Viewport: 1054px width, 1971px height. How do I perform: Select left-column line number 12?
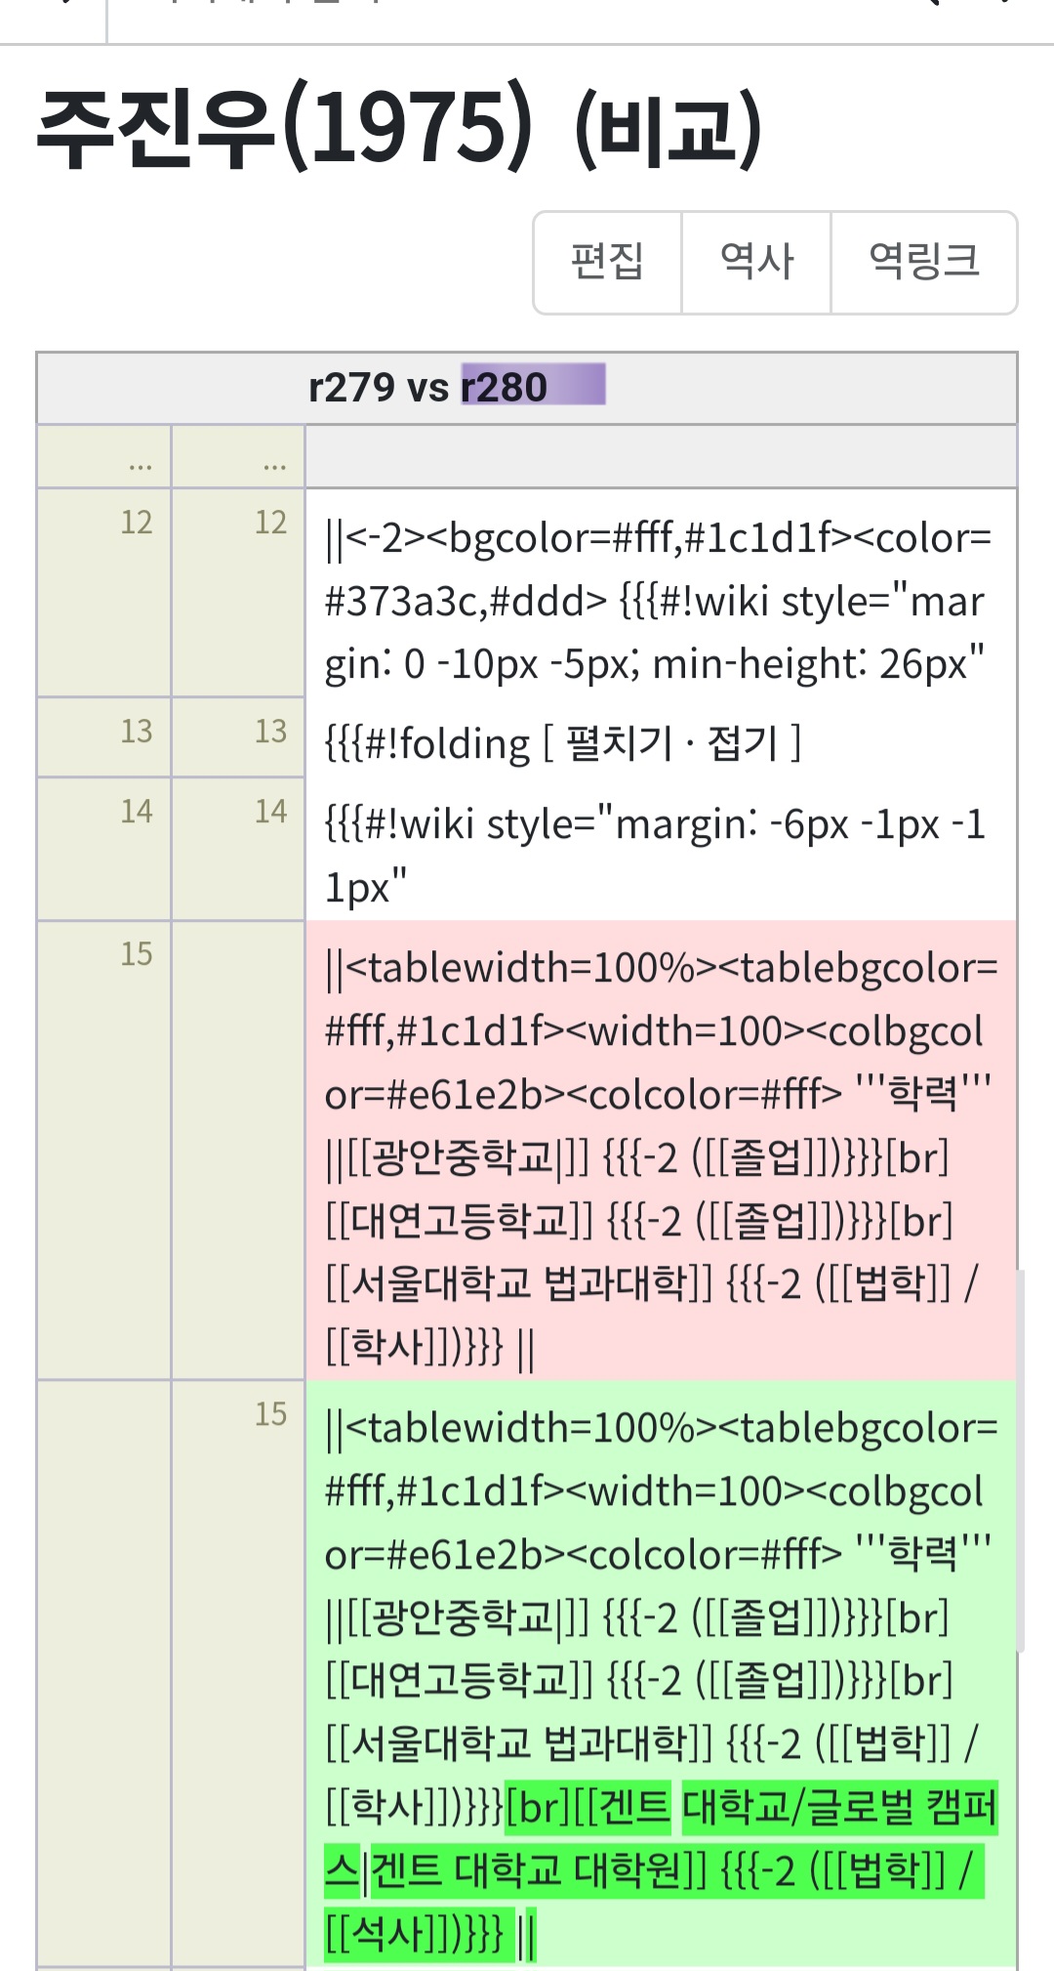(x=137, y=523)
